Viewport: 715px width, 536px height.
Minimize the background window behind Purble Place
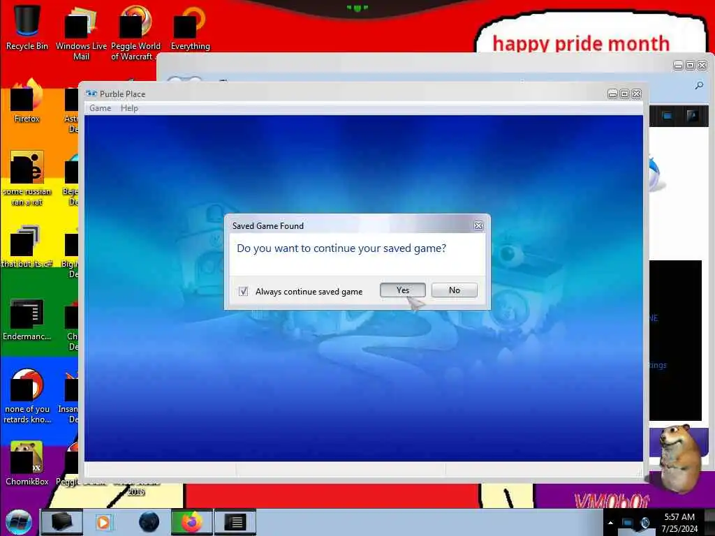coord(679,66)
